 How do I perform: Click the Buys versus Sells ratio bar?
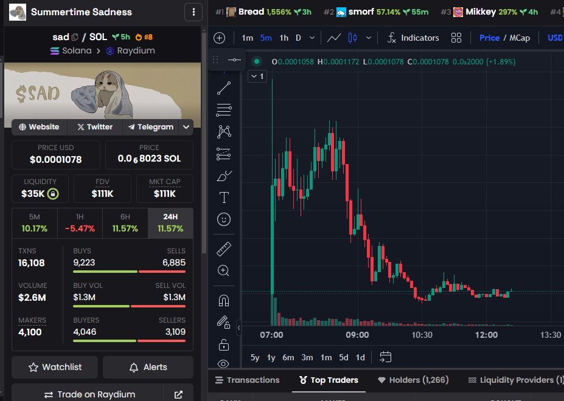[130, 272]
